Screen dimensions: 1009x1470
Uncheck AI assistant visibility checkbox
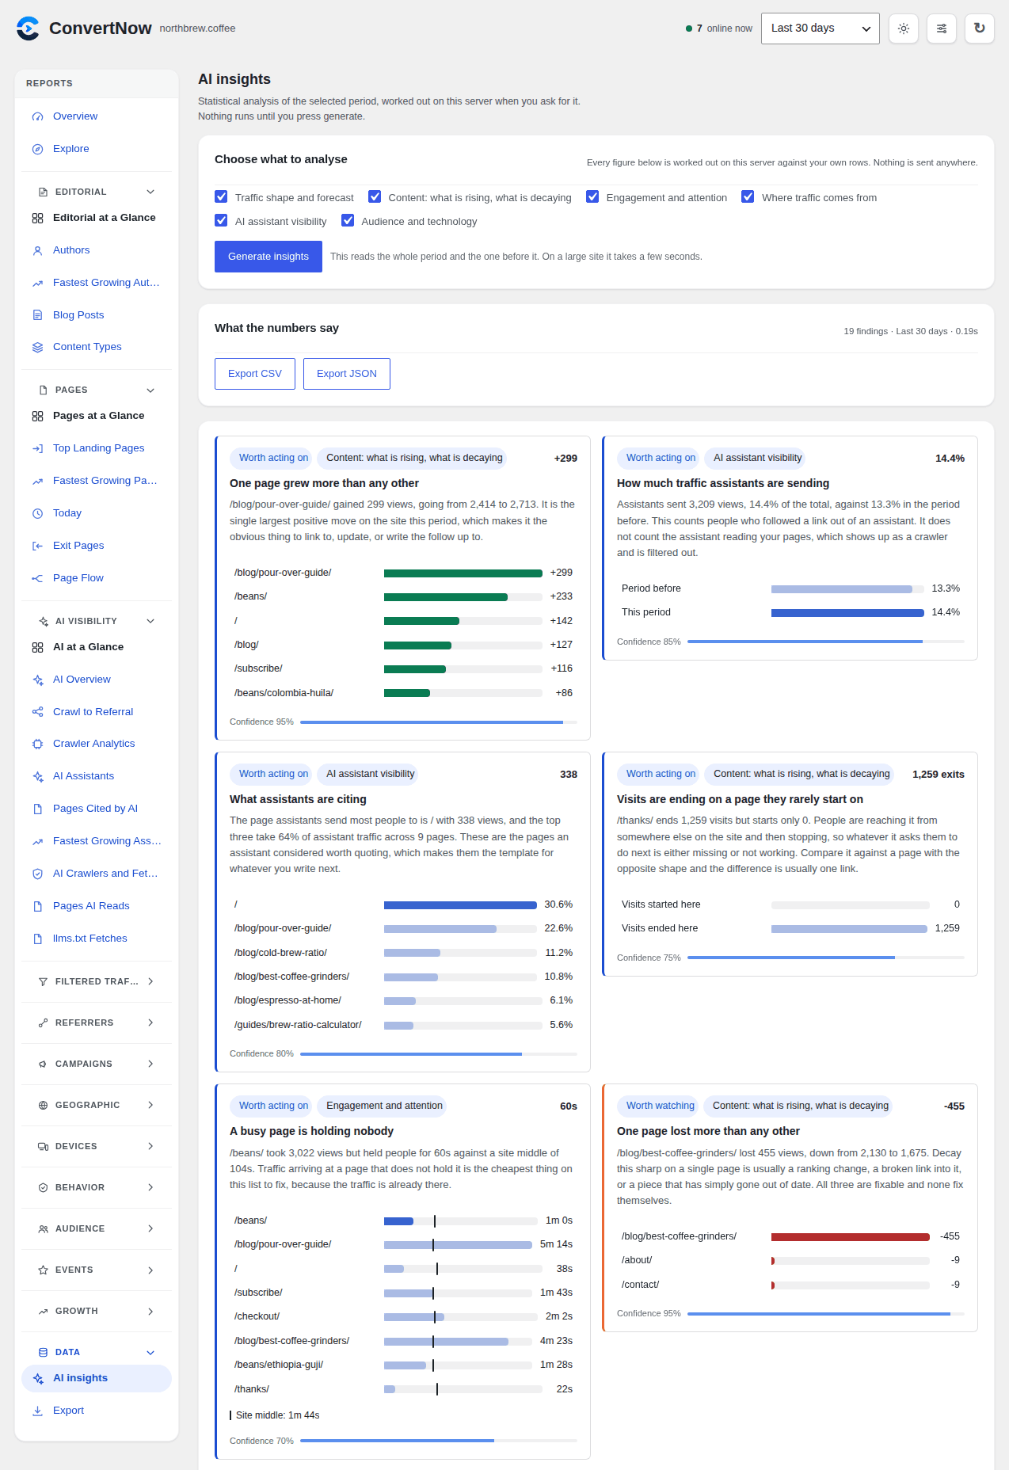coord(221,220)
